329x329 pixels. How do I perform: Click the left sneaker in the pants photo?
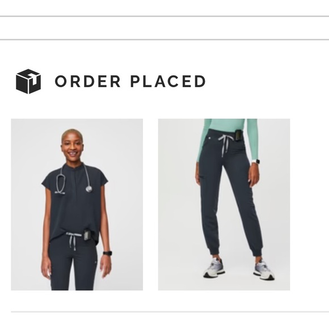click(213, 268)
